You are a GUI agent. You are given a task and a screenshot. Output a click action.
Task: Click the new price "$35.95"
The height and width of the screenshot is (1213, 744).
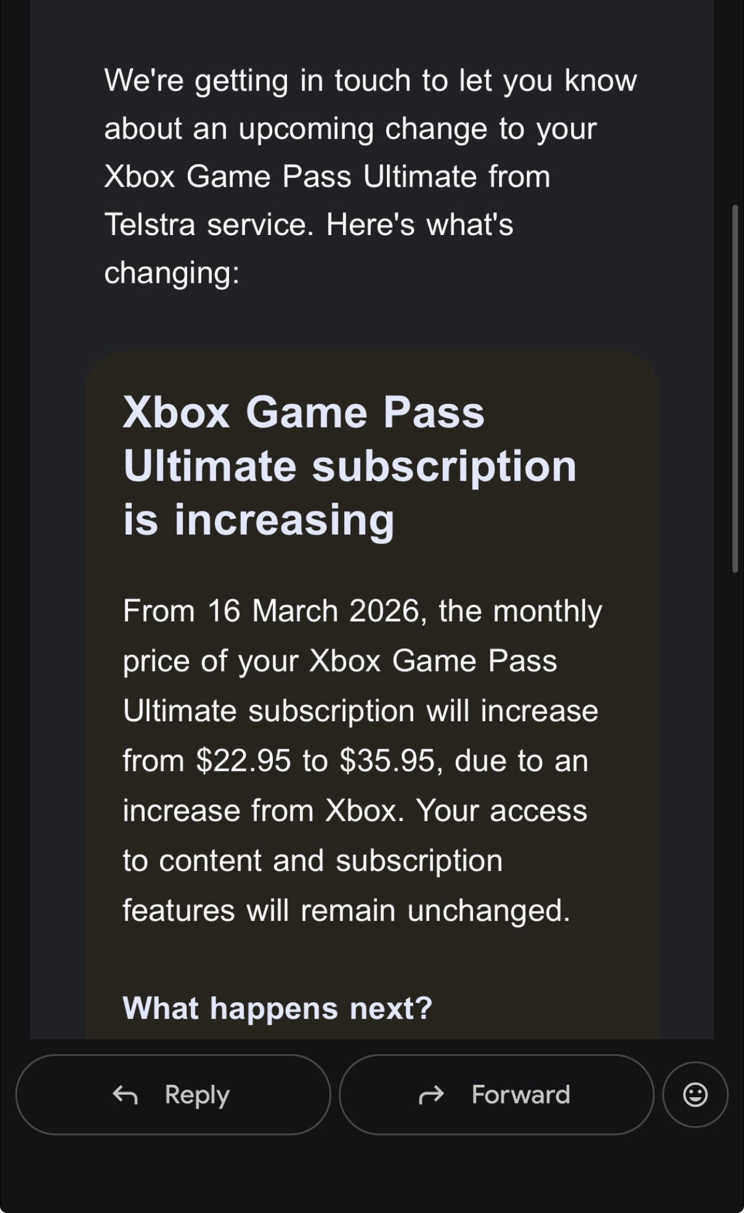coord(387,761)
